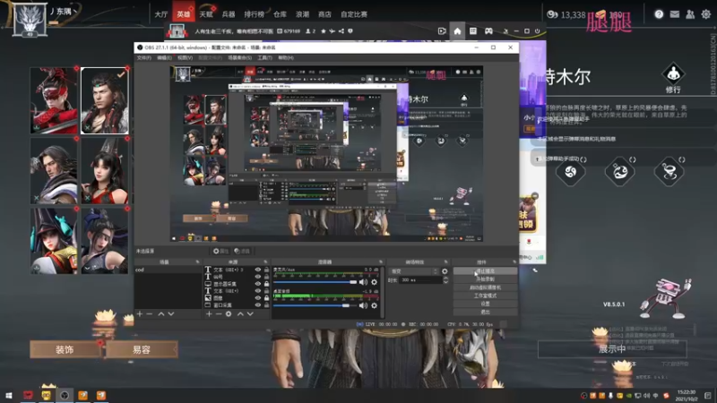This screenshot has width=717, height=403.
Task: Click the 展示中 button
Action: pyautogui.click(x=612, y=349)
